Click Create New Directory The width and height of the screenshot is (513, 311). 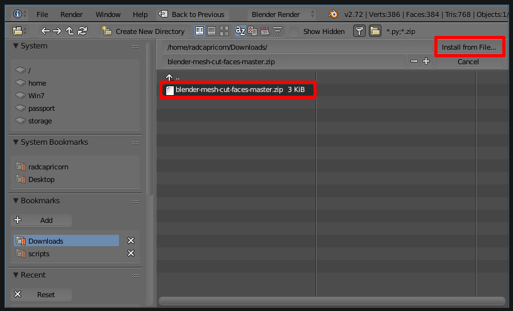click(144, 31)
